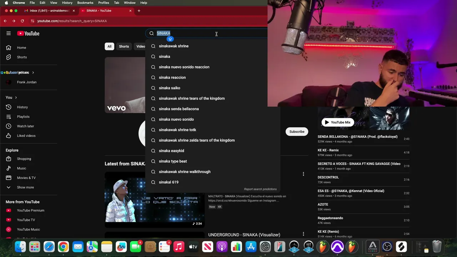Open the Trash in the dock
The image size is (457, 257).
tap(437, 247)
